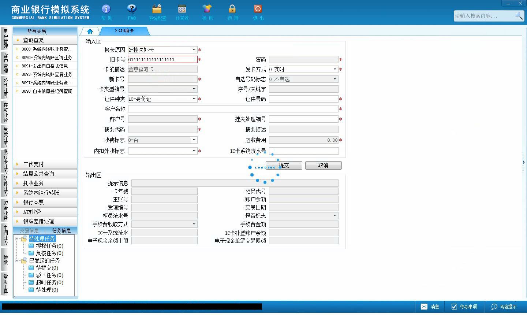This screenshot has width=527, height=315.
Task: Open the 自选号码标志 dropdown
Action: [x=335, y=79]
